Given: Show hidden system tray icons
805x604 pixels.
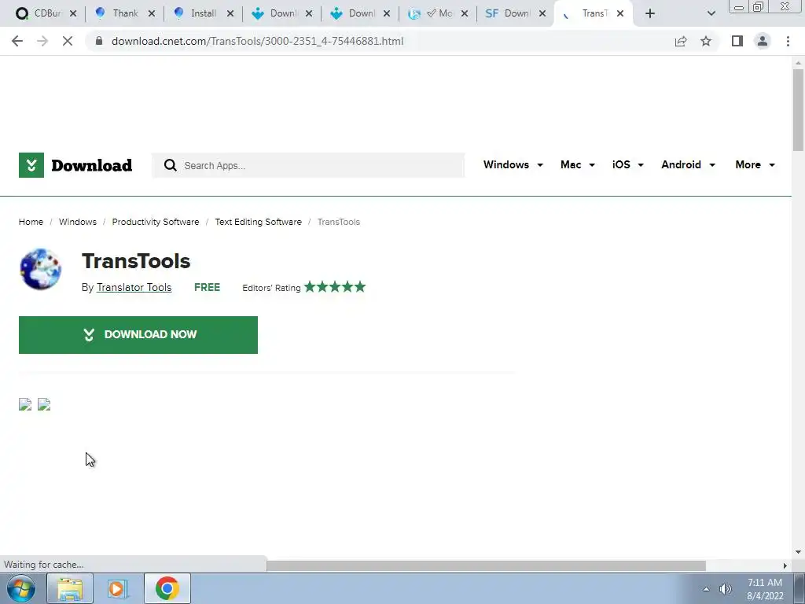Looking at the screenshot, I should 707,589.
